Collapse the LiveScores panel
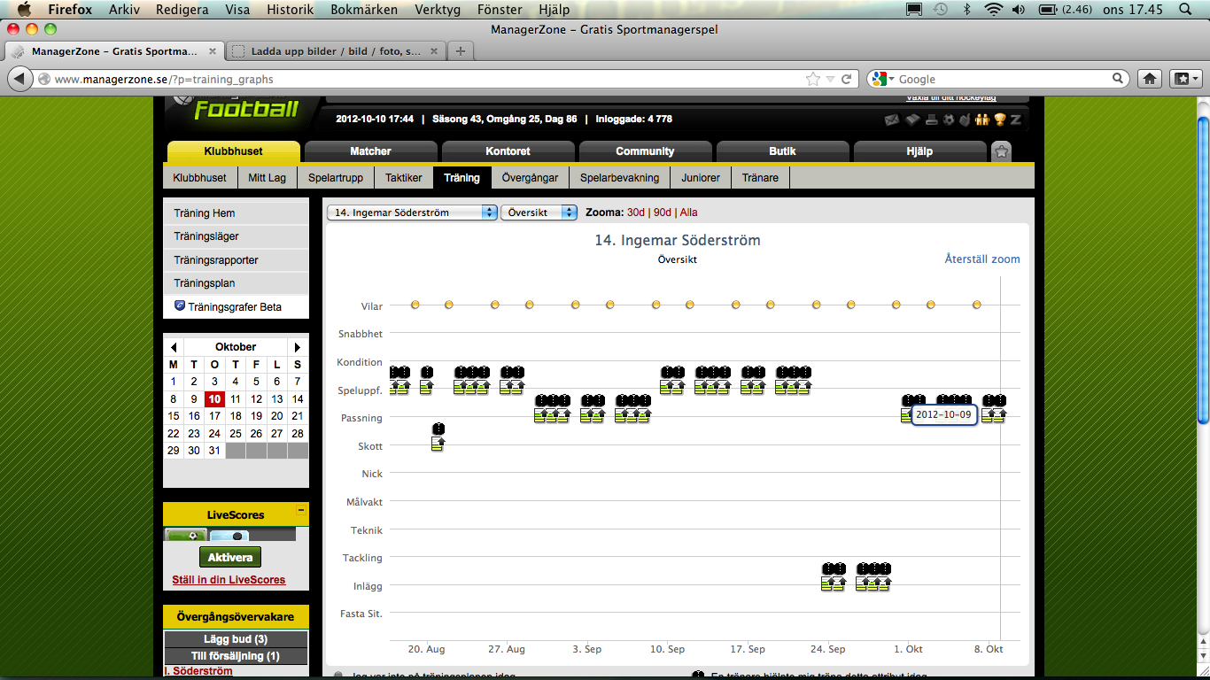 click(301, 511)
